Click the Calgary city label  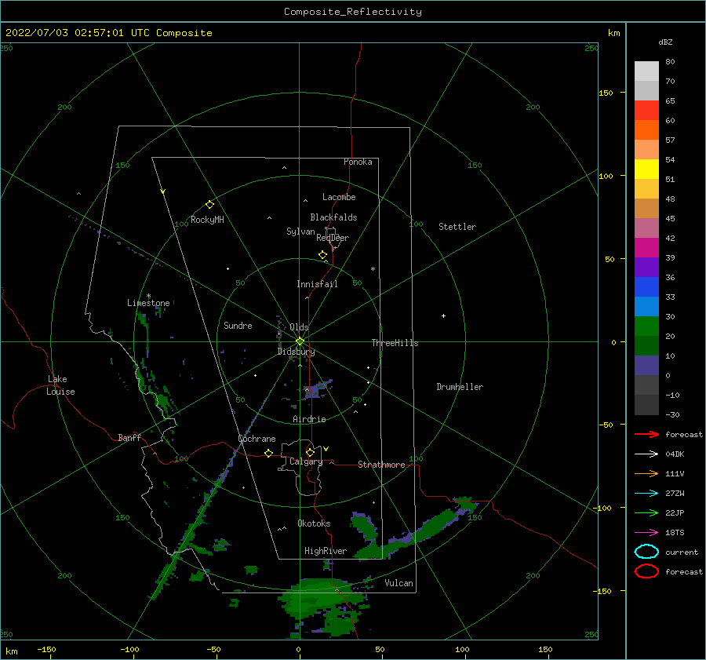306,461
